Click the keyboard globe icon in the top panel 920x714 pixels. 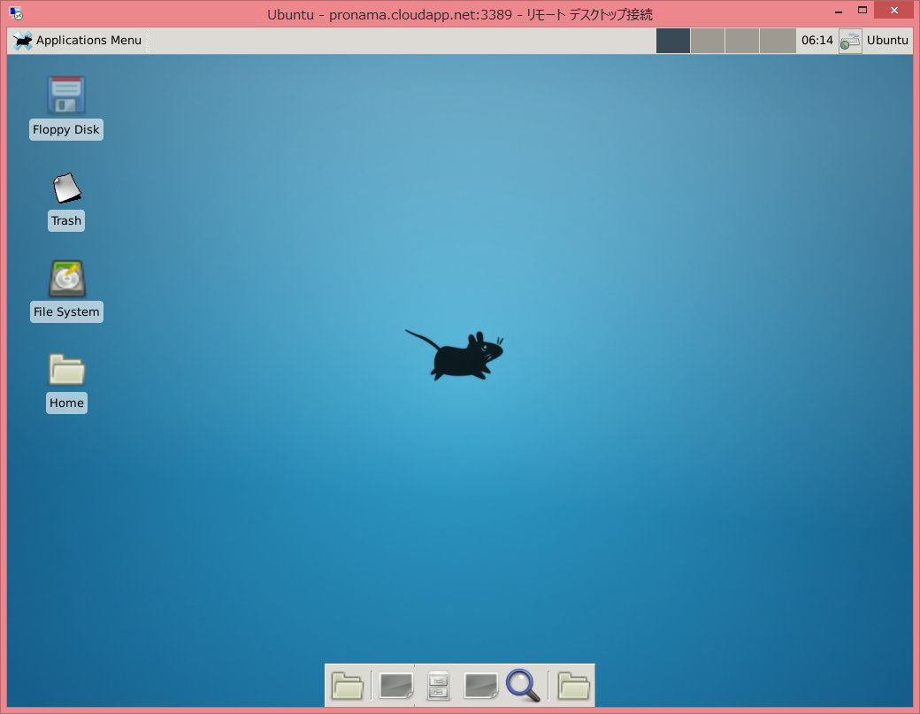tap(850, 41)
